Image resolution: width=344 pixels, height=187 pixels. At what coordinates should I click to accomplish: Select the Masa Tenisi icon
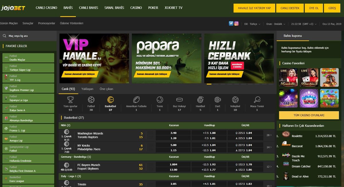tap(257, 100)
